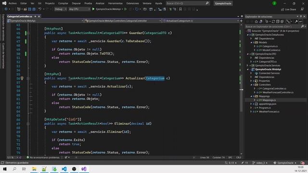Open the Compilar menu
This screenshot has width=308, height=173.
click(63, 3)
